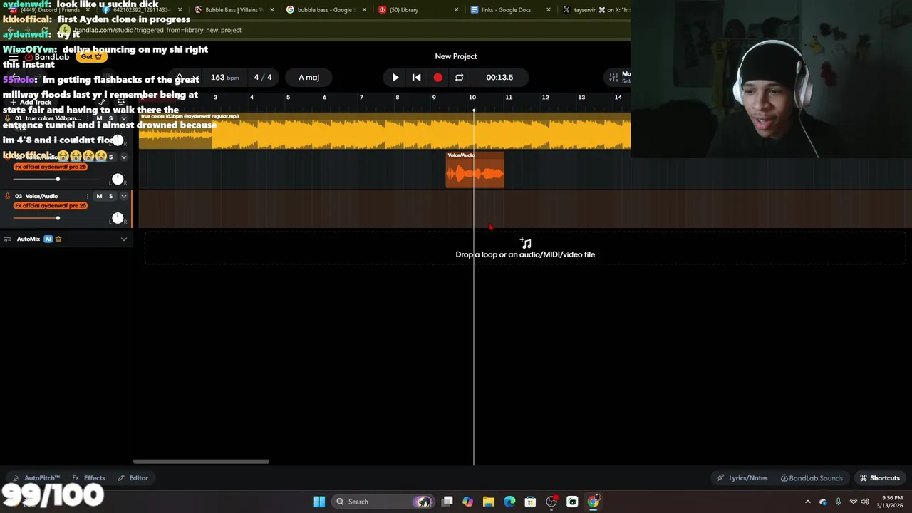
Task: Change the 4 / 4 time signature
Action: coord(263,77)
